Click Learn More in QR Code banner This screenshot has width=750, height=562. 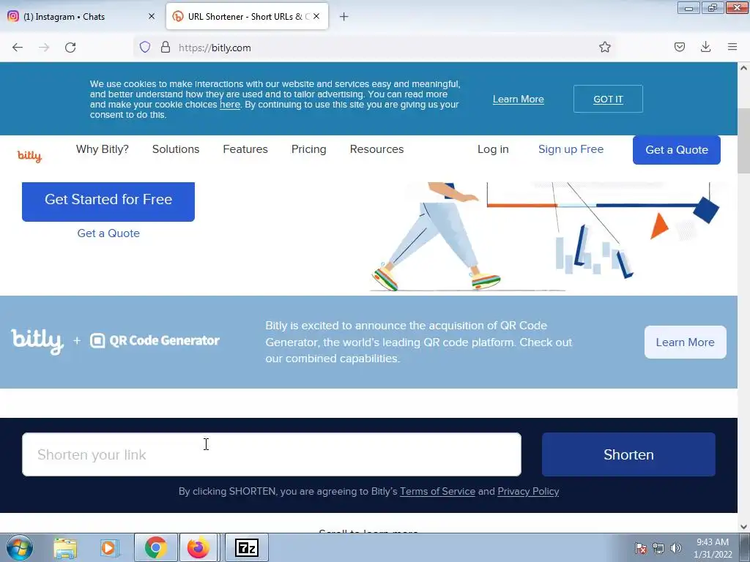click(x=685, y=342)
